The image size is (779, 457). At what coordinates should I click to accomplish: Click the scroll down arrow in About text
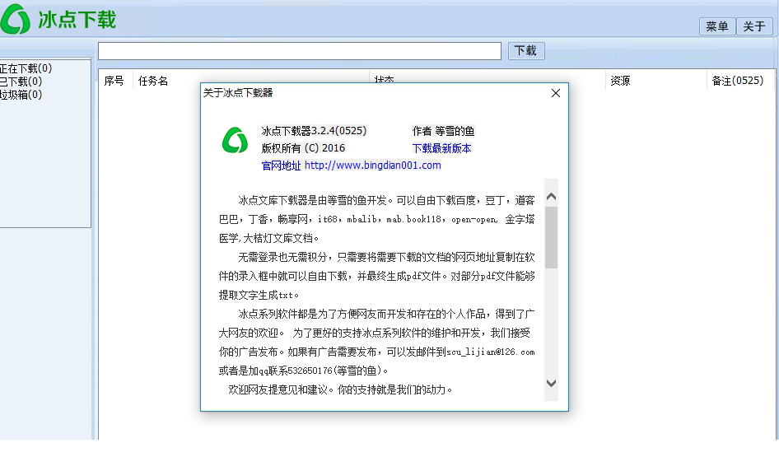(551, 383)
